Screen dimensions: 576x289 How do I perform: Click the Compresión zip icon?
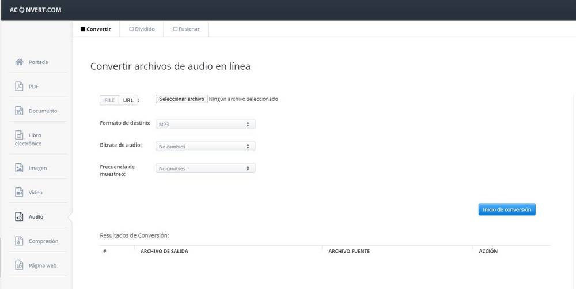click(x=19, y=241)
